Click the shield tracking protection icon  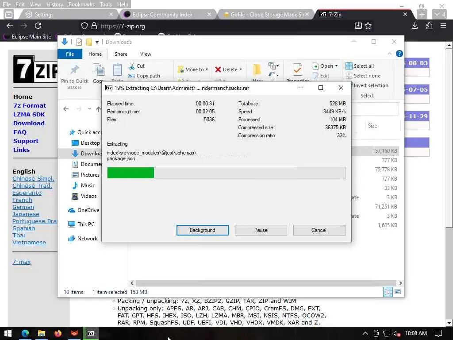[x=84, y=26]
